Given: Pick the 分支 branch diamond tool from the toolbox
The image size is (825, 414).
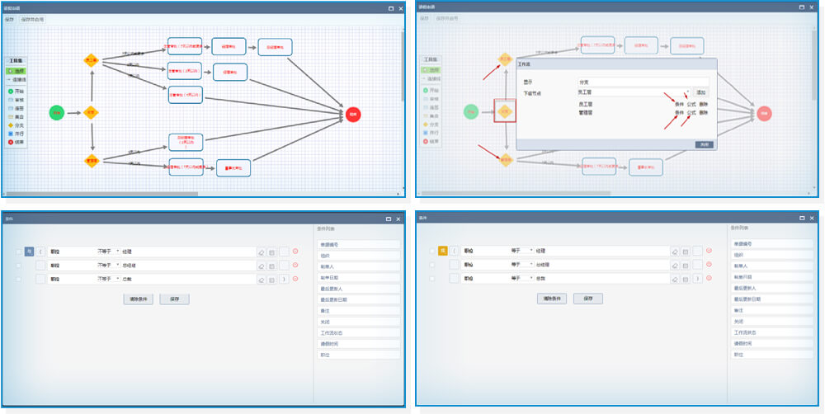Looking at the screenshot, I should pyautogui.click(x=16, y=125).
